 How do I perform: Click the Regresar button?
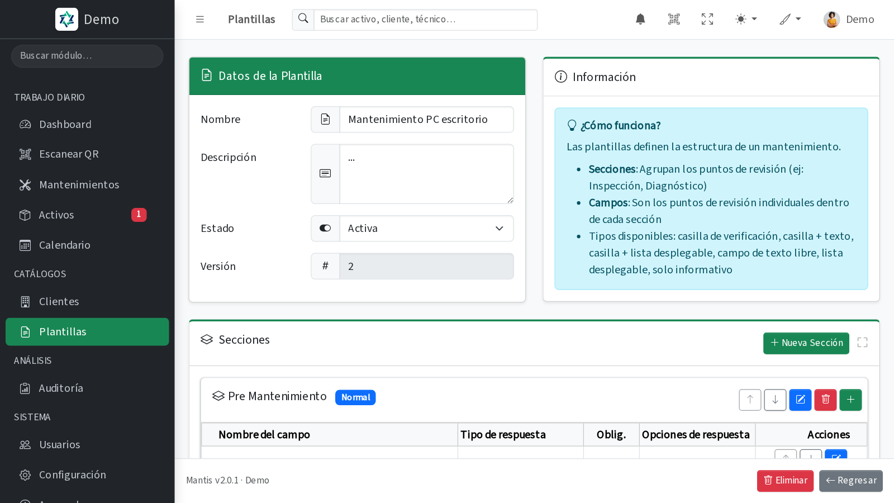[x=851, y=481]
